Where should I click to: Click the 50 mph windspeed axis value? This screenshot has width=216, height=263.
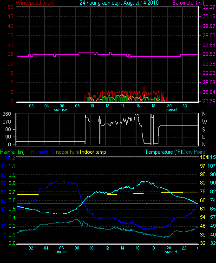[x=10, y=7]
